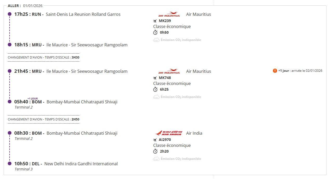
Task: Click the stopwatch icon next to 0h50
Action: pos(155,32)
